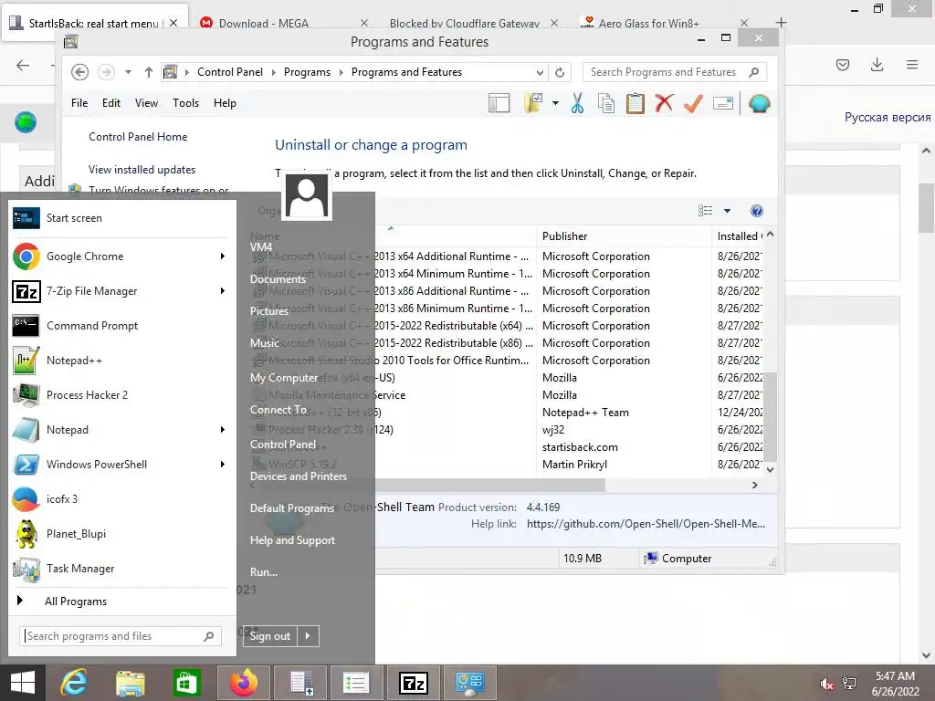Open the View menu

pos(146,103)
